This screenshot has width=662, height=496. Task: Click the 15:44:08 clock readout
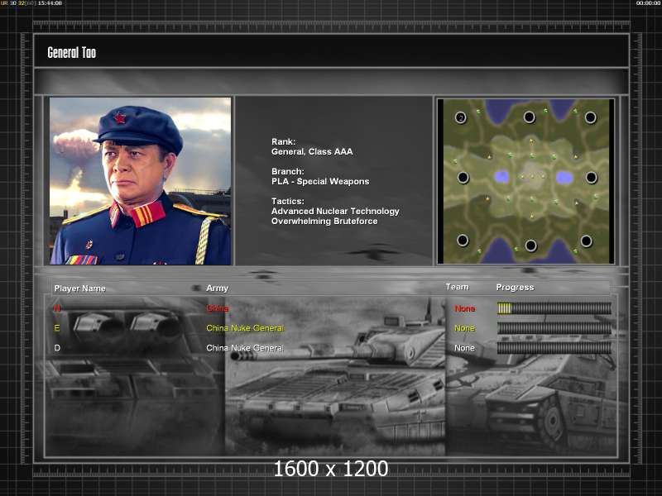click(x=50, y=3)
